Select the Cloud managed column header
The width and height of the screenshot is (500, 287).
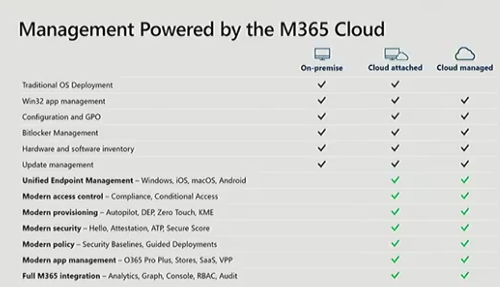465,68
